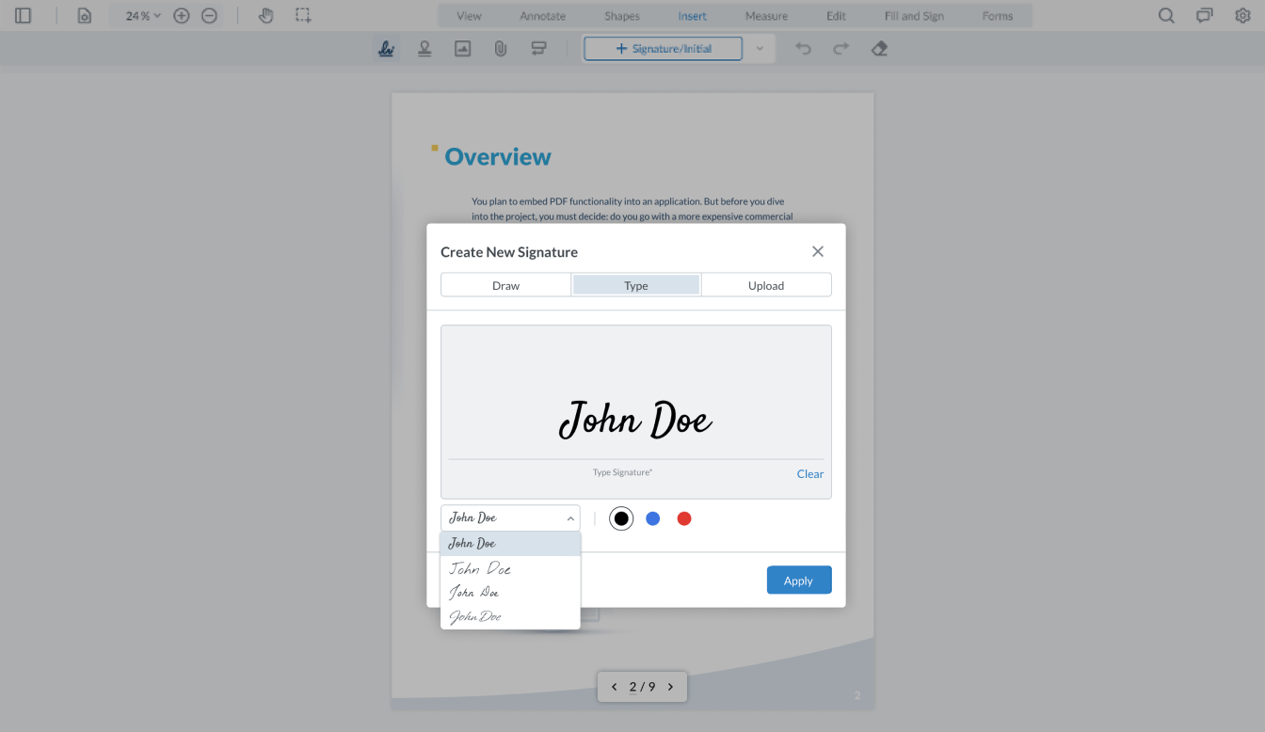Choose the second John Doe font option
This screenshot has height=732, width=1265.
click(x=510, y=568)
